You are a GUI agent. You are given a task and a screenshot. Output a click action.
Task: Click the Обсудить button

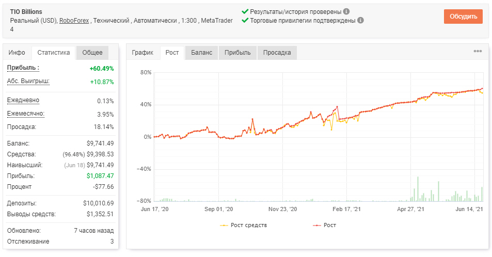(x=463, y=17)
